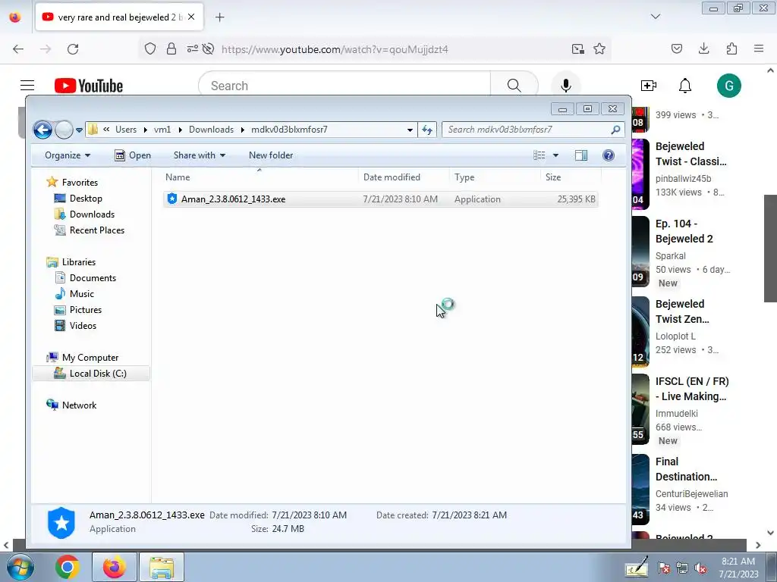Click the Open toolbar button
Screen dimensions: 777x582
point(133,155)
